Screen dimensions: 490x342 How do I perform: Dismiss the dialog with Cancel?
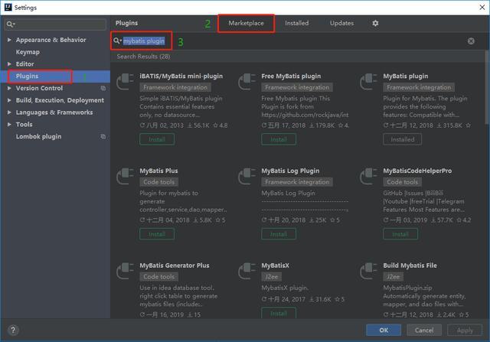[424, 330]
